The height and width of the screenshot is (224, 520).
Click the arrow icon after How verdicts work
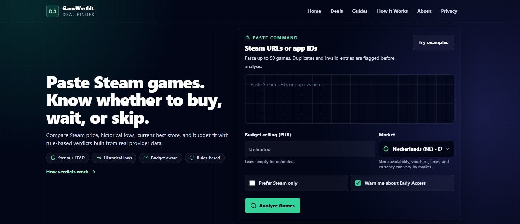click(x=93, y=172)
